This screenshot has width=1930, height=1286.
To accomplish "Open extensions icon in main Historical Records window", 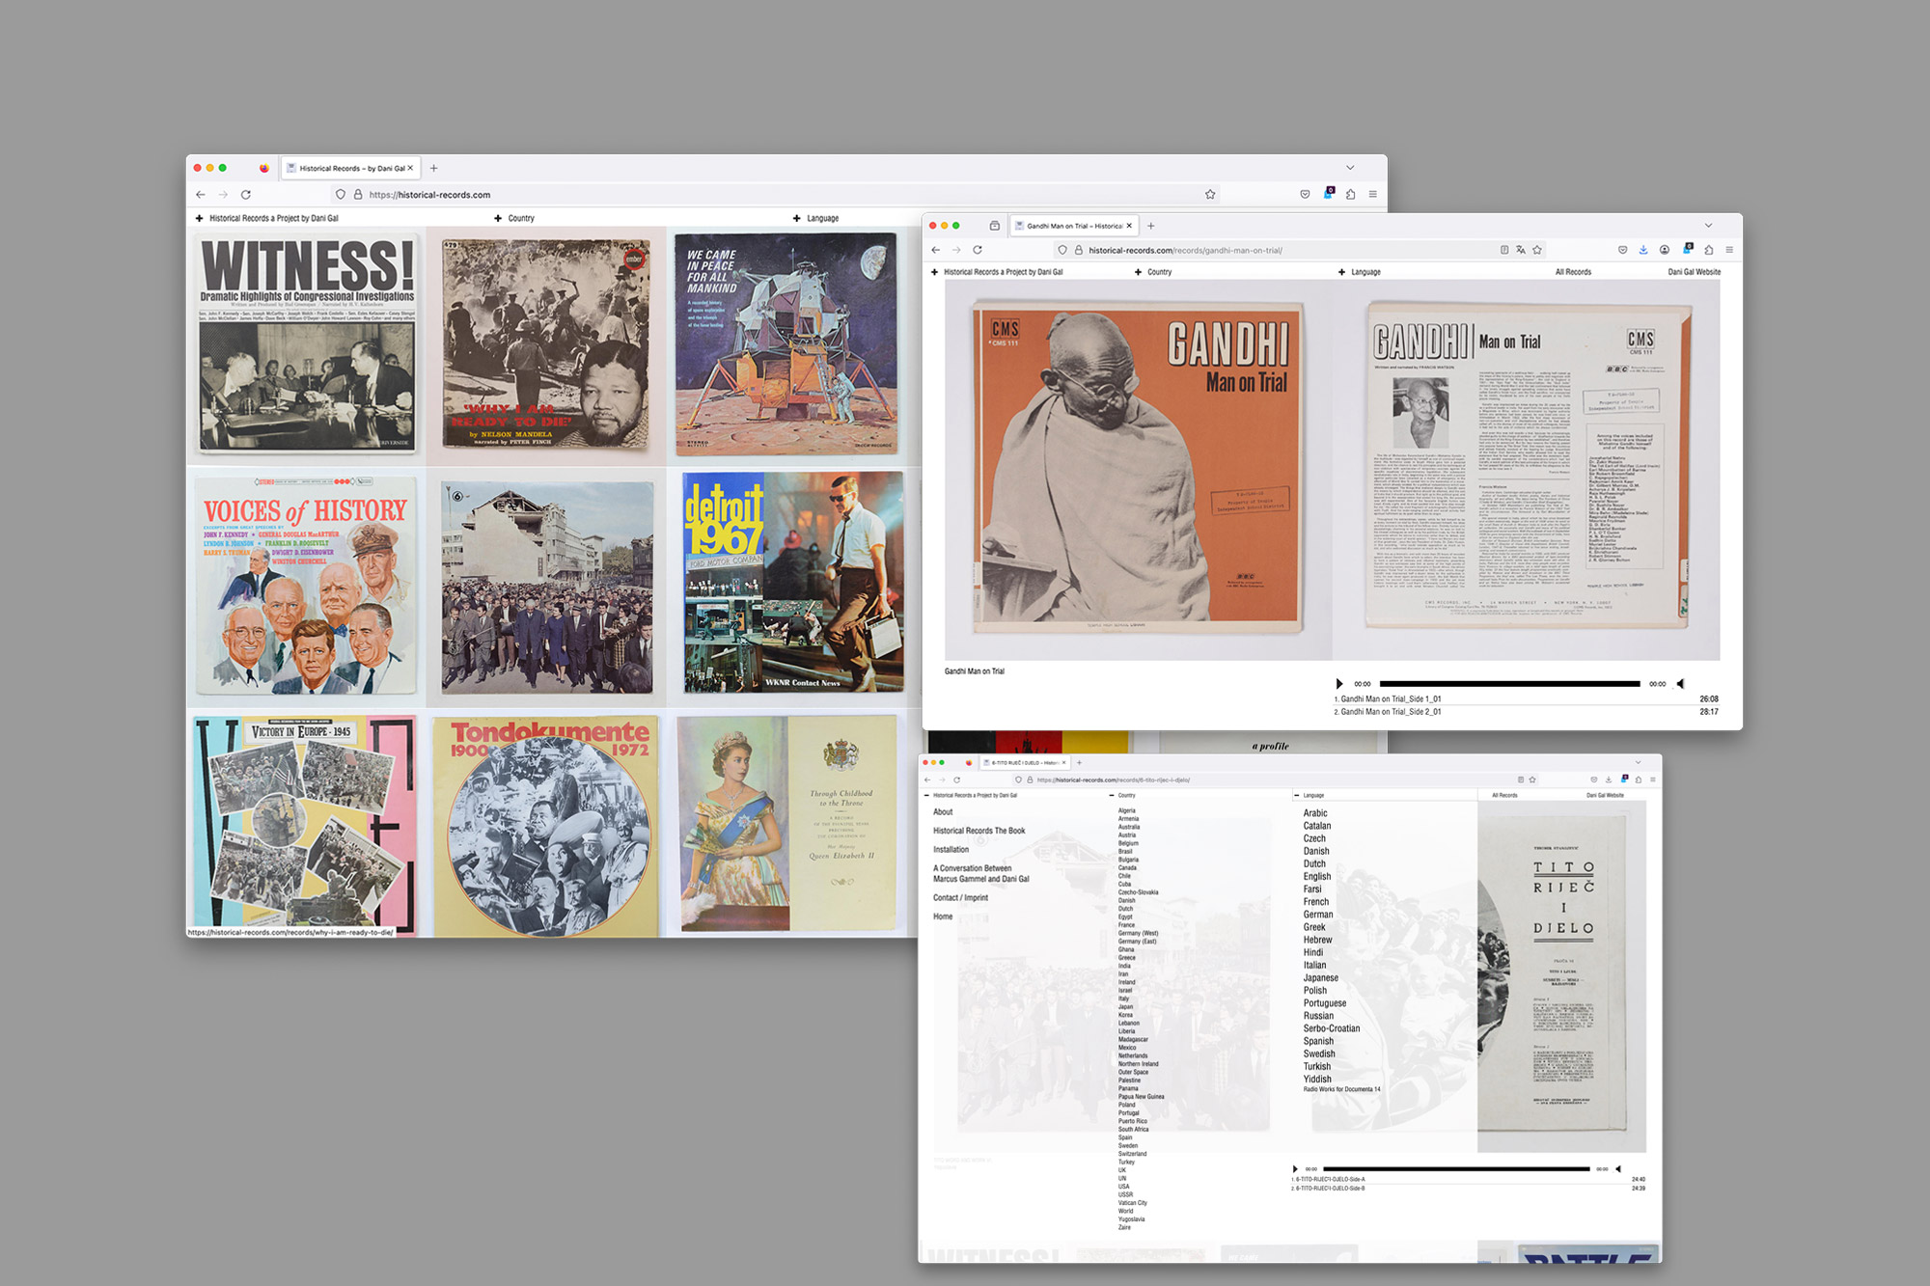I will [1350, 195].
